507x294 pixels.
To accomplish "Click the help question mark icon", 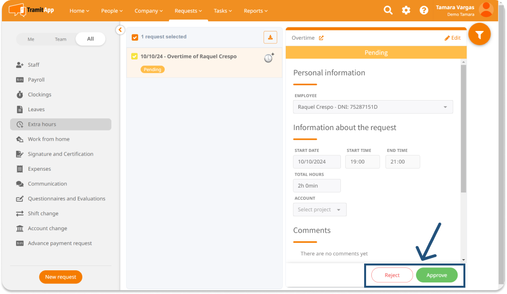I will [x=424, y=10].
